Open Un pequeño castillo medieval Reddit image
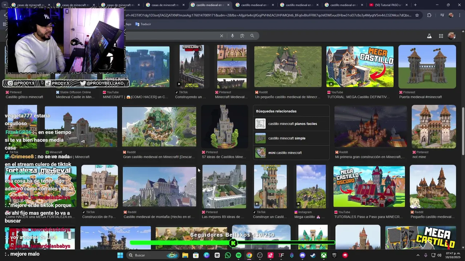The image size is (465, 261). [288, 67]
